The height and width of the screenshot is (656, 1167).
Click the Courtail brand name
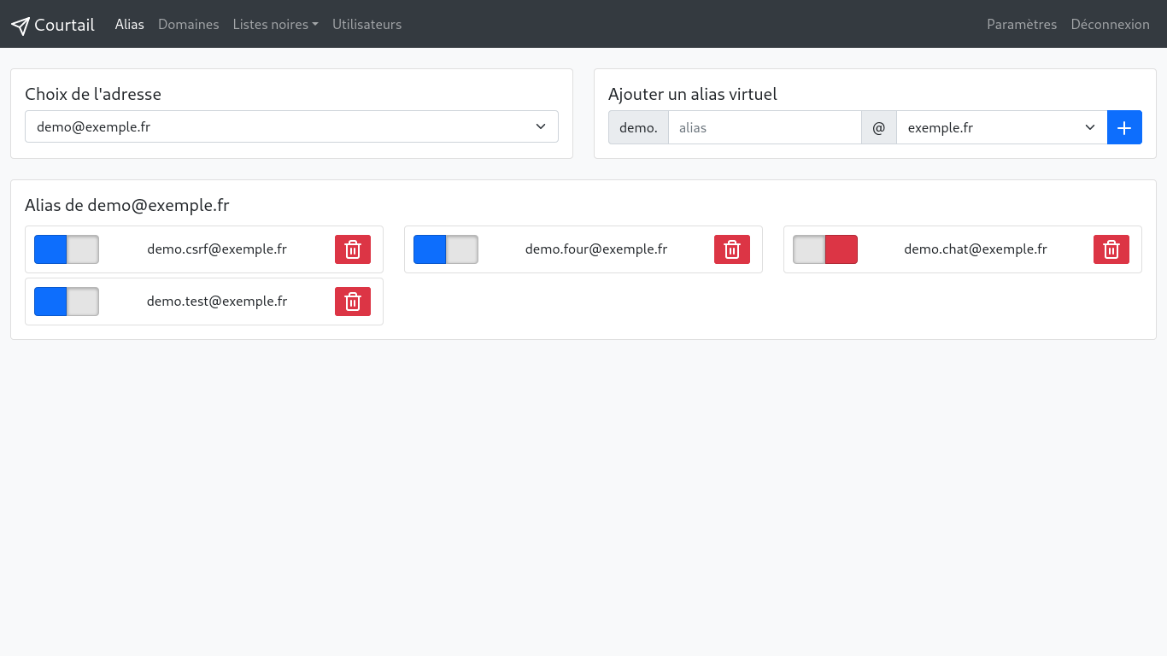pos(64,25)
